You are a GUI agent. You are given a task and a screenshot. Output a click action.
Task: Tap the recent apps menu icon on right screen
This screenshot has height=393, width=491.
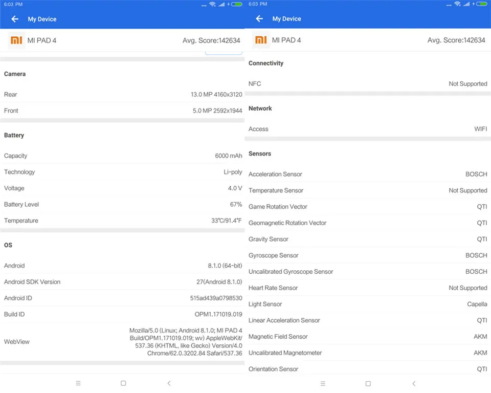pos(323,383)
